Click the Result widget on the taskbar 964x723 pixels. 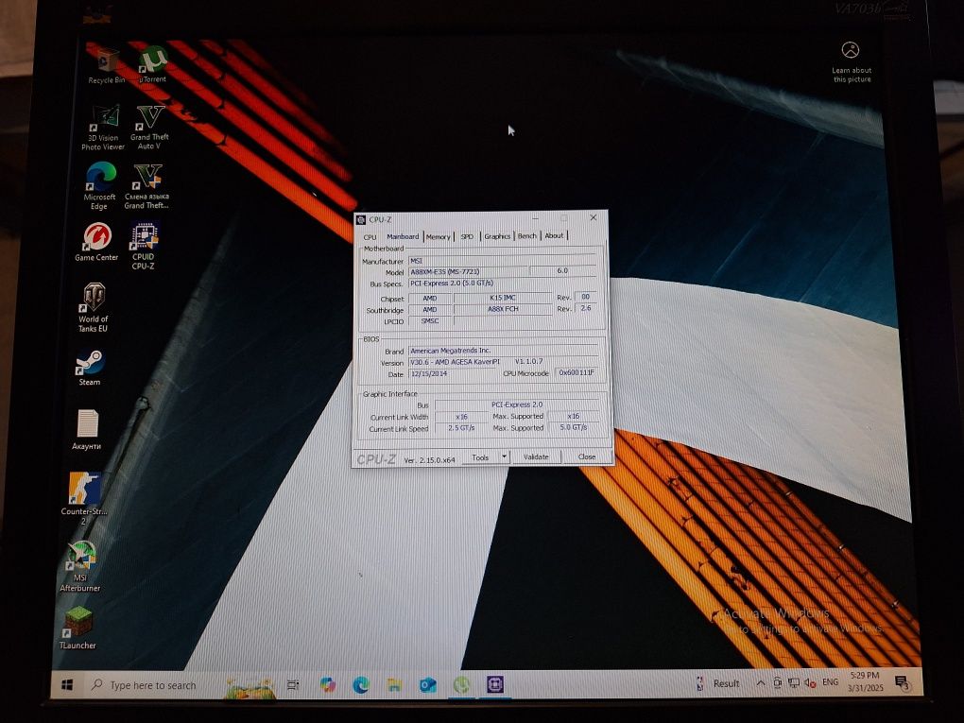click(719, 683)
